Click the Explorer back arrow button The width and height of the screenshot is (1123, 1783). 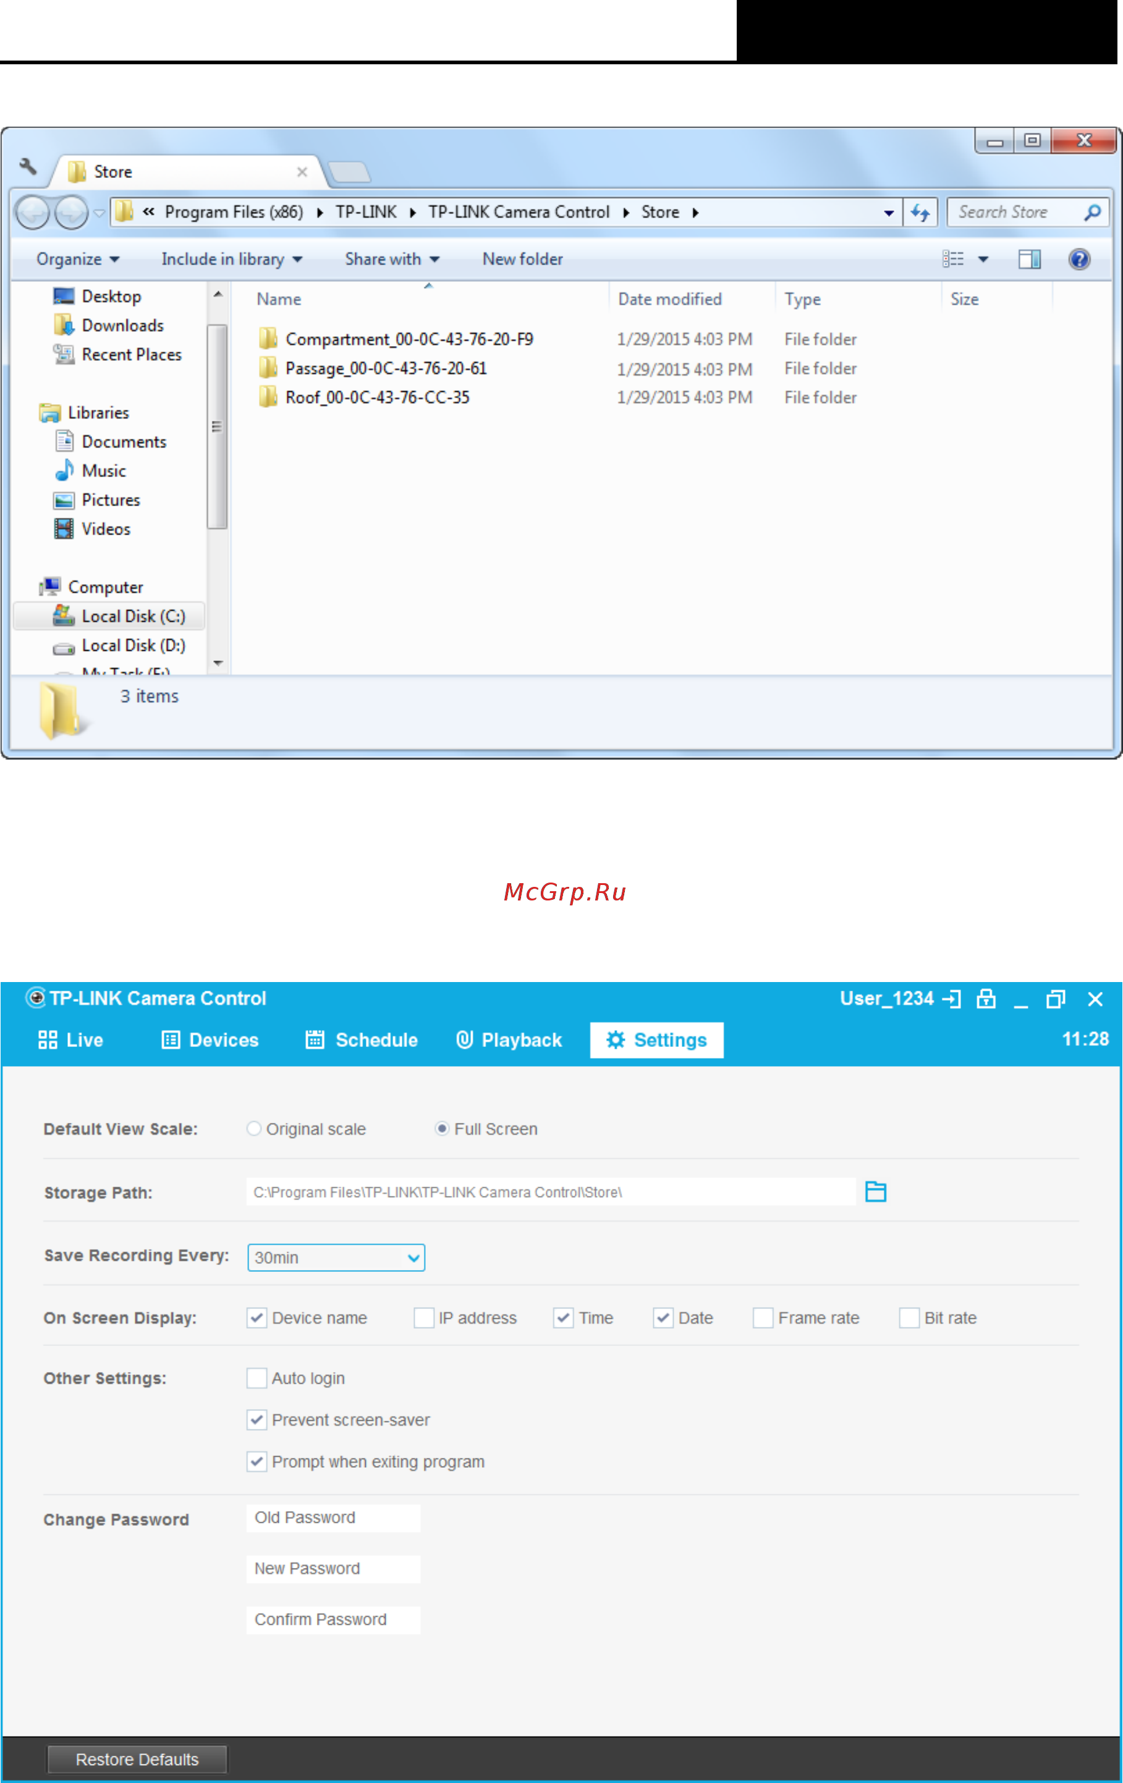click(x=32, y=213)
